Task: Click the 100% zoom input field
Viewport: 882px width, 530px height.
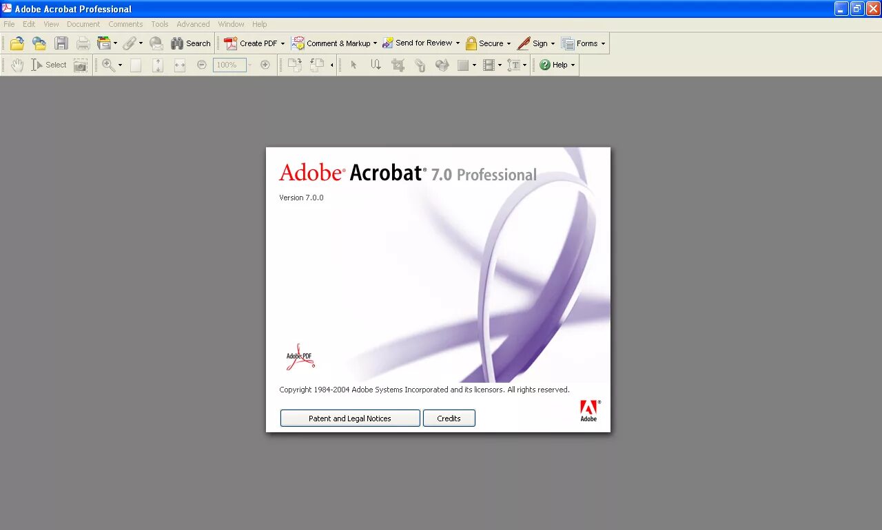Action: coord(229,65)
